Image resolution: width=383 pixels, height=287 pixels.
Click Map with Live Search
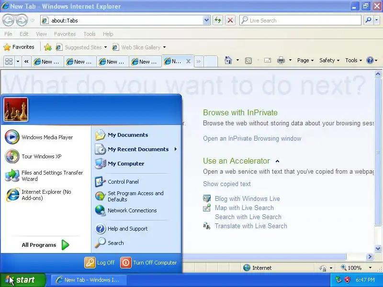pyautogui.click(x=244, y=208)
